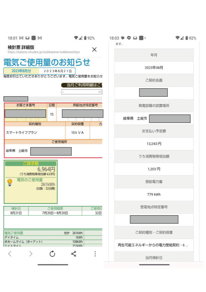Click the お支払い予定額 header row

pyautogui.click(x=154, y=131)
